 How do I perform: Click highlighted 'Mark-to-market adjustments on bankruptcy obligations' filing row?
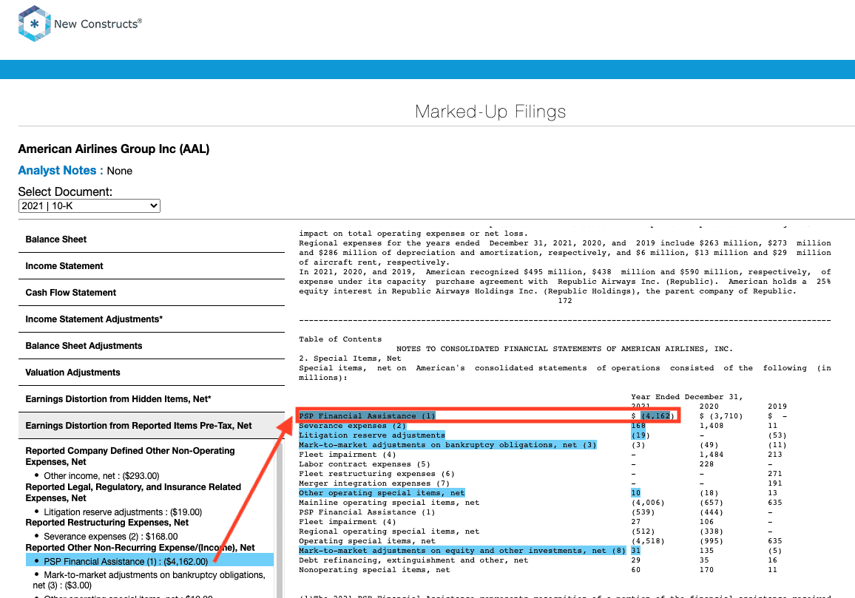[447, 445]
